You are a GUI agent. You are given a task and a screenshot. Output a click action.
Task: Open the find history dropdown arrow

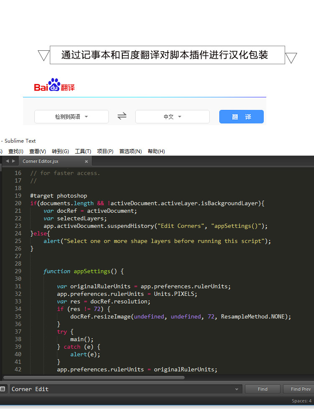pyautogui.click(x=237, y=389)
